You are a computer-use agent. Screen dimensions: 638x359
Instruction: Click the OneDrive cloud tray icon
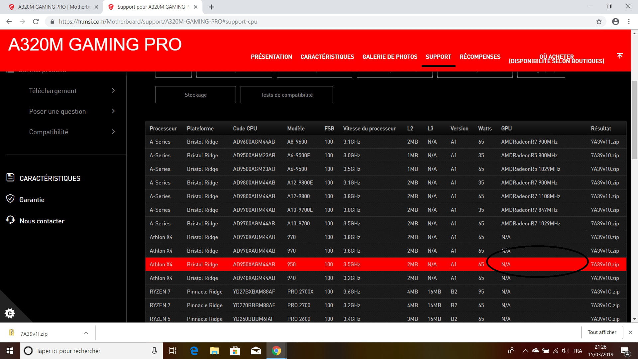(536, 351)
